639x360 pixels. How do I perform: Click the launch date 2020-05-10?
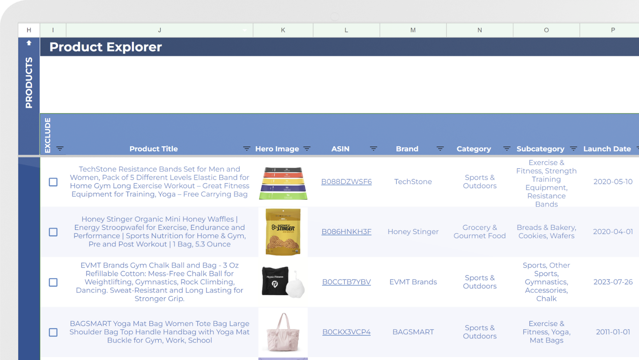tap(613, 182)
